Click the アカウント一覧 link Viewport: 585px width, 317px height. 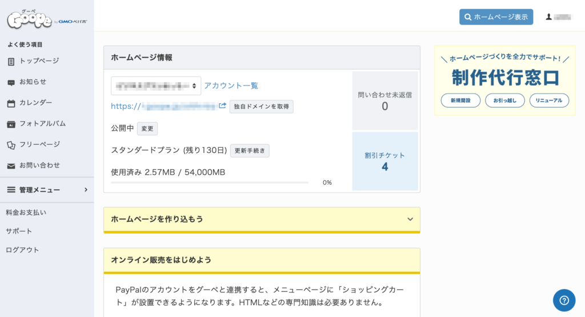click(231, 86)
